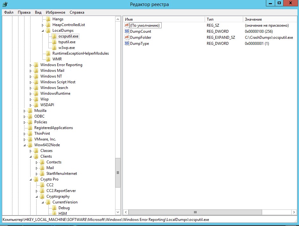Click the HSM key folder icon
The height and width of the screenshot is (226, 299).
coord(54,213)
